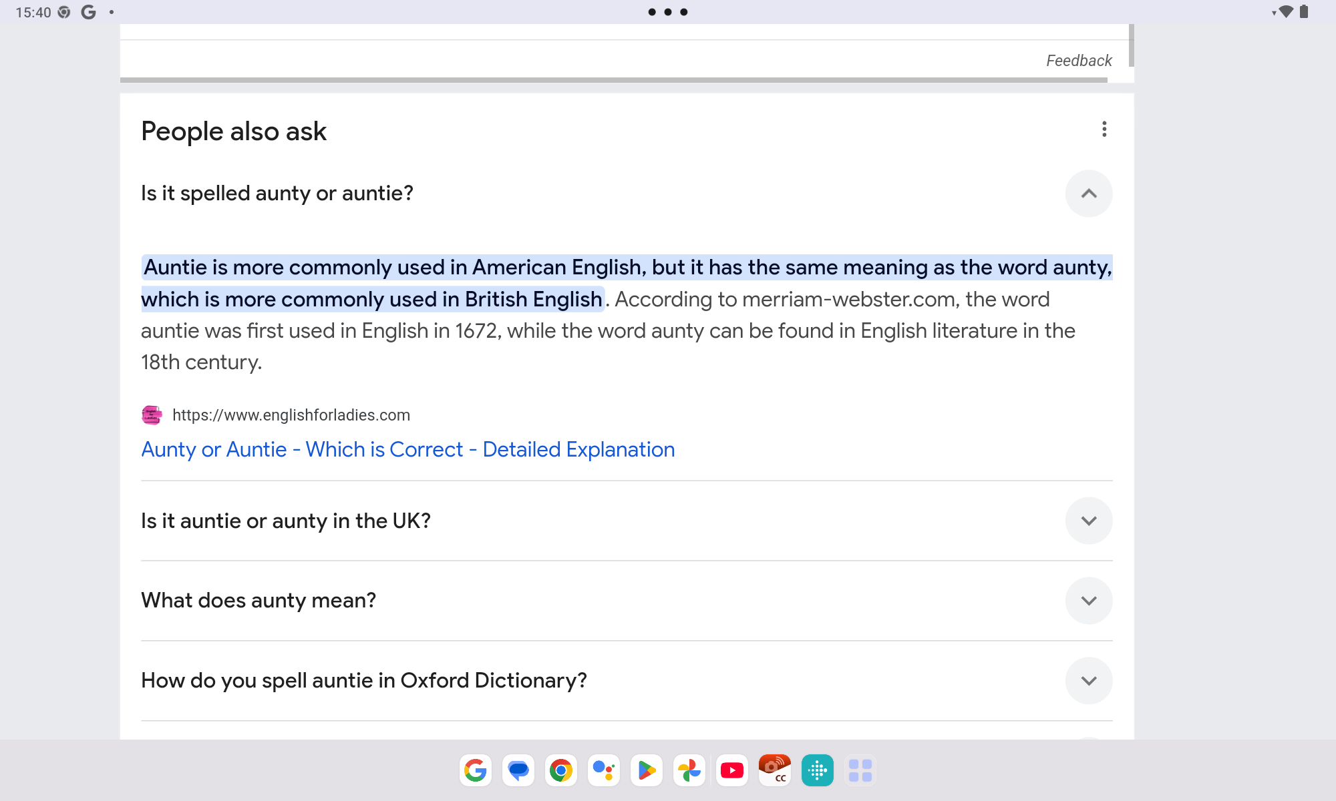Tap the WiFi status icon
Viewport: 1336px width, 801px height.
coord(1285,12)
